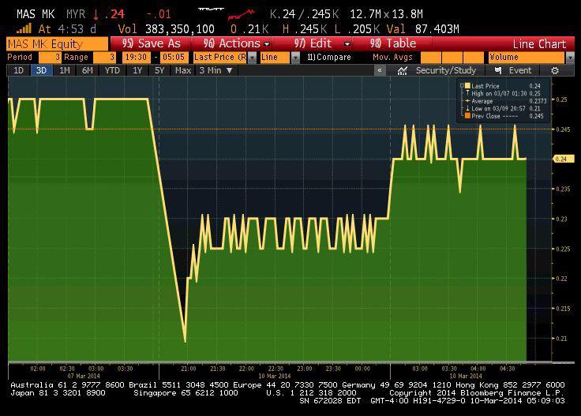Viewport: 581px width, 416px height.
Task: Click the MAS MK Equity security field
Action: pos(57,43)
